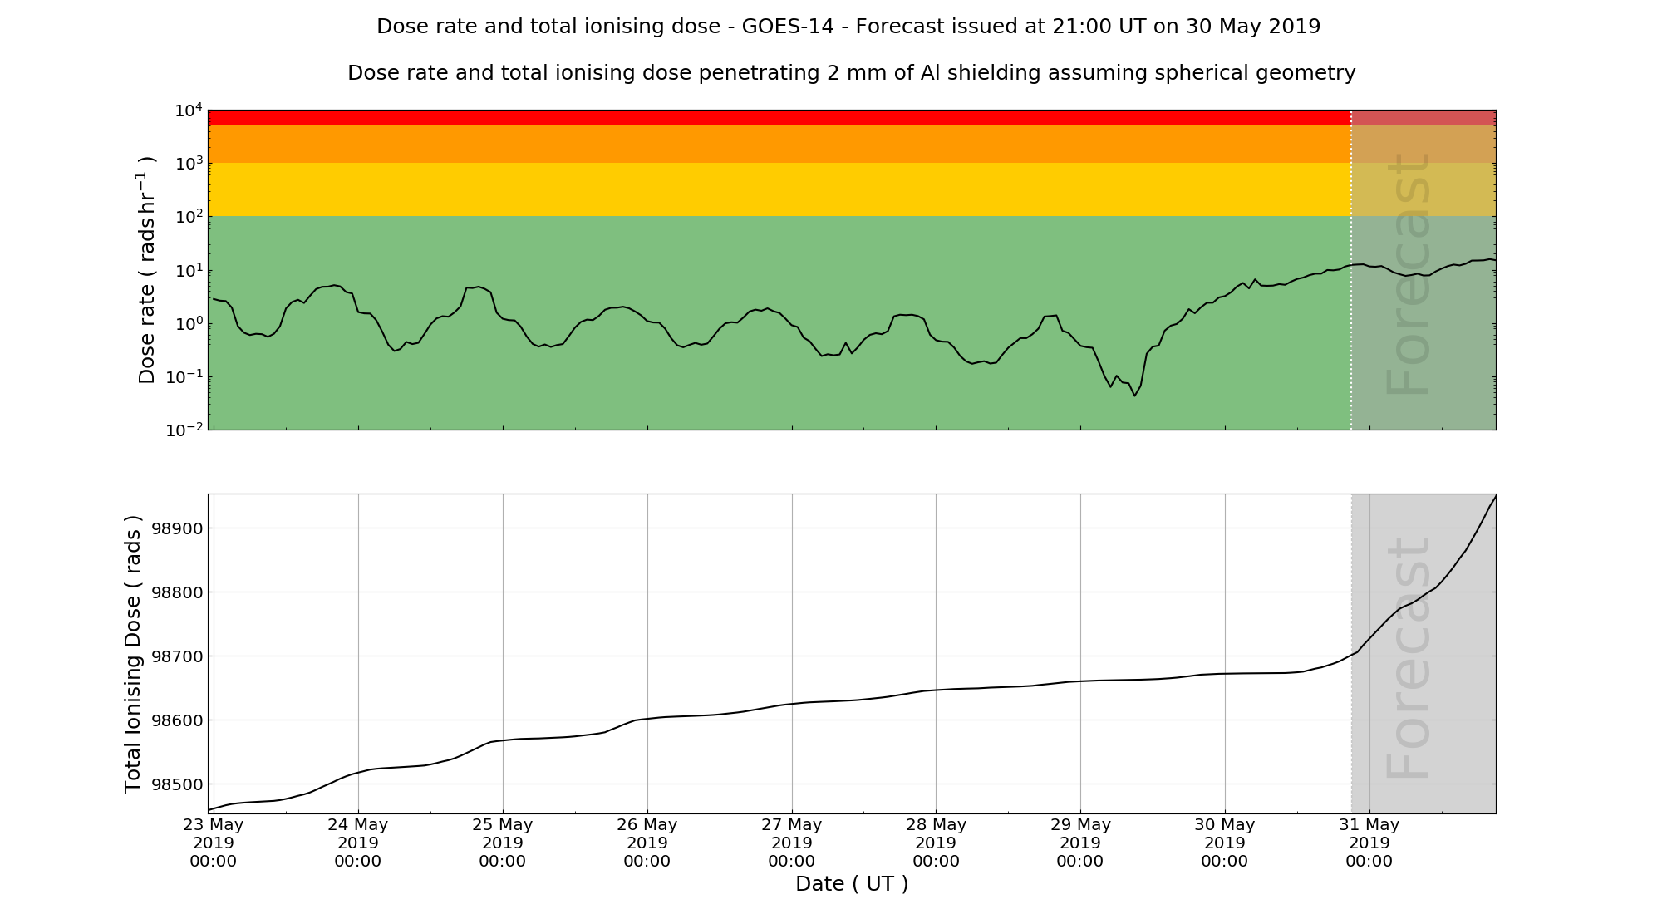Click the chart title mentioning GOES-14
This screenshot has width=1662, height=914.
[848, 27]
